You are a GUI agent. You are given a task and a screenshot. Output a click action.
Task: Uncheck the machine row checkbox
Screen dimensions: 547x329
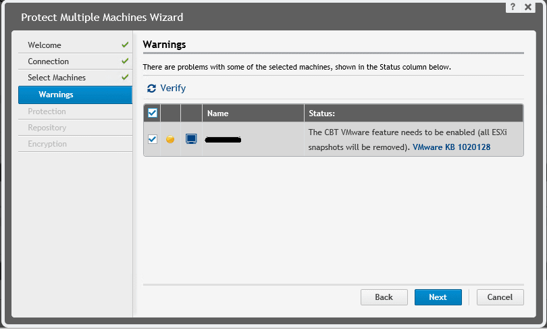153,139
